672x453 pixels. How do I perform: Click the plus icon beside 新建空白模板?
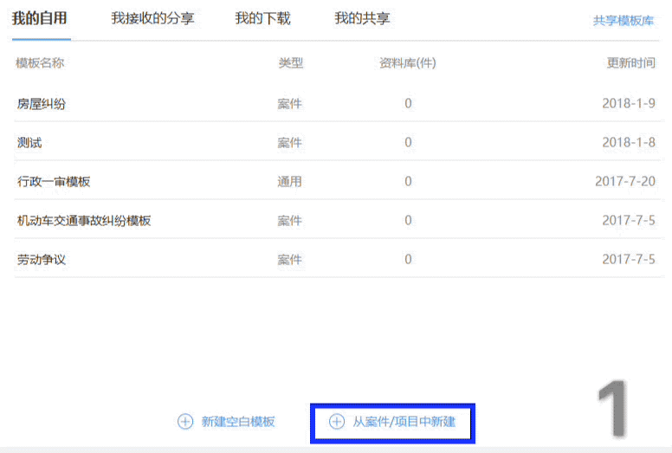coord(185,422)
